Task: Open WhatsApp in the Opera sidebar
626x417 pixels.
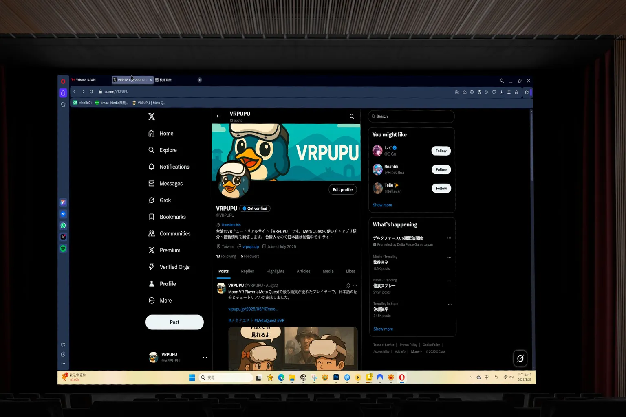Action: click(x=63, y=226)
